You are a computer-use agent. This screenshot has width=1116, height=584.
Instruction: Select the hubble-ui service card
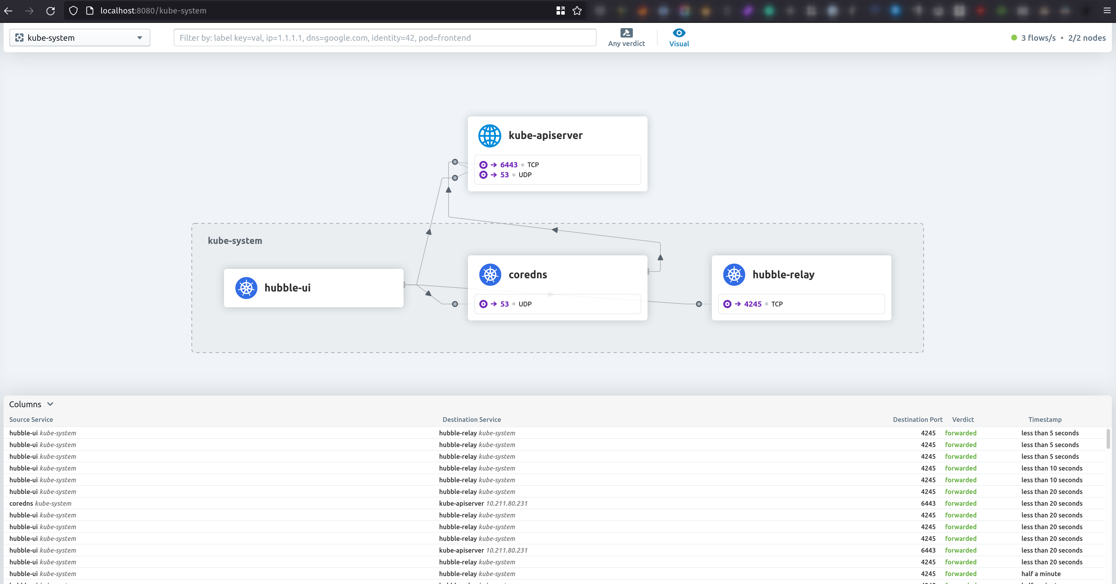(314, 288)
